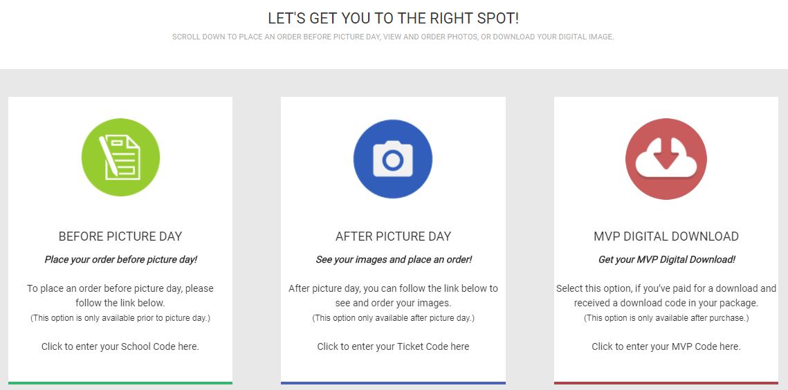Click the red cloud download icon
The height and width of the screenshot is (390, 788).
[x=666, y=159]
